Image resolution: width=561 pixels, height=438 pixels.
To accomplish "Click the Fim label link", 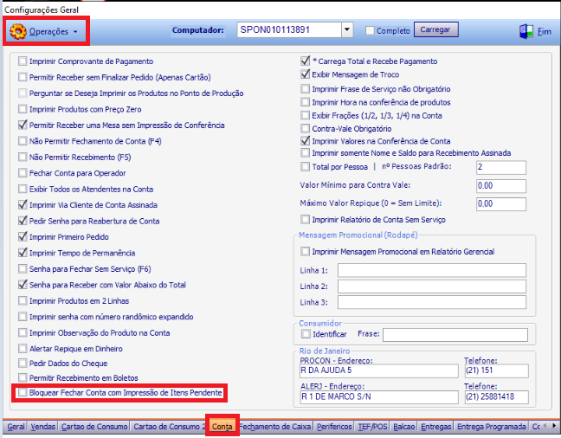I will coord(545,32).
